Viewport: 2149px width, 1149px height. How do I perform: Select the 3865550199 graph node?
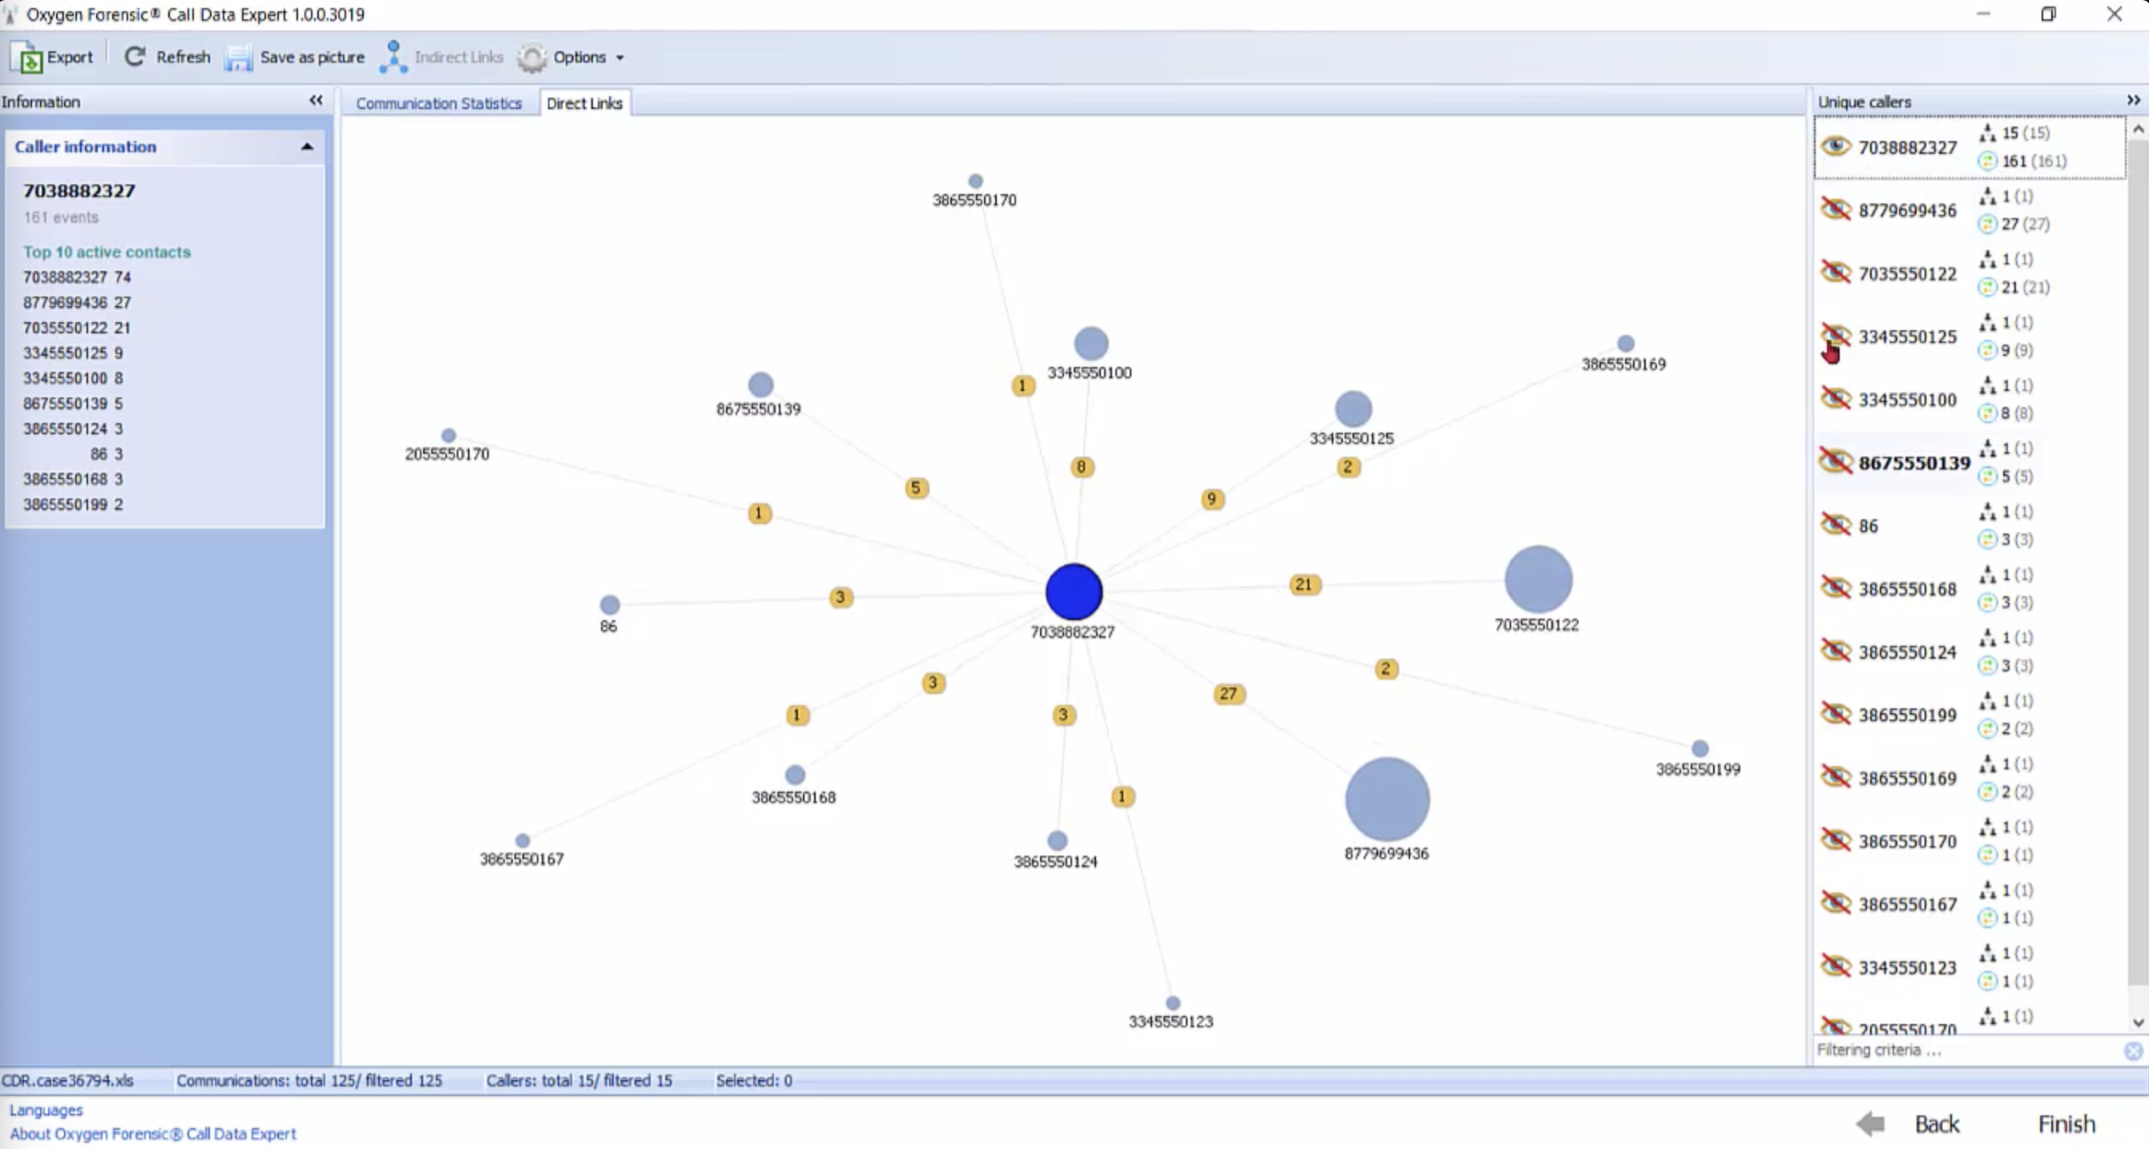coord(1699,748)
